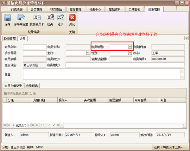190x151 pixels.
Task: Go to next record in navigator
Action: (x=29, y=125)
